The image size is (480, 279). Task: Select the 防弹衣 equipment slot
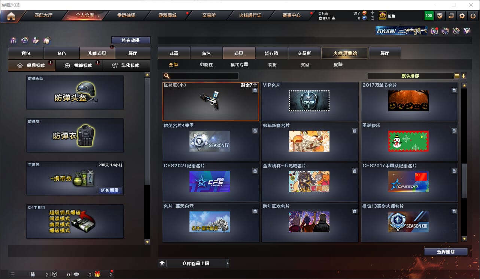coord(75,135)
